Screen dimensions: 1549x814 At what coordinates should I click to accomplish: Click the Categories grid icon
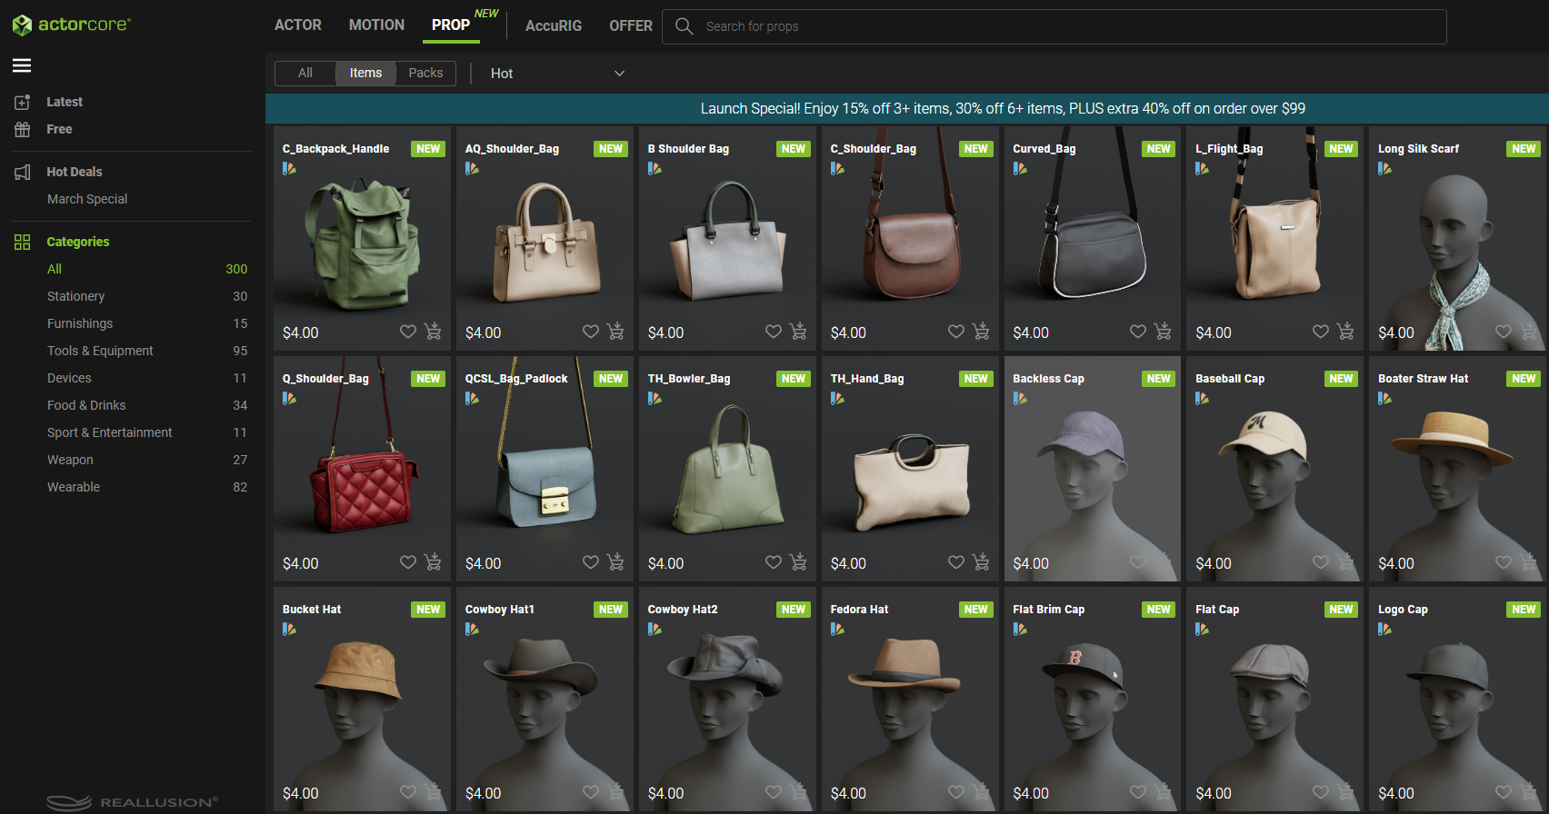click(23, 242)
